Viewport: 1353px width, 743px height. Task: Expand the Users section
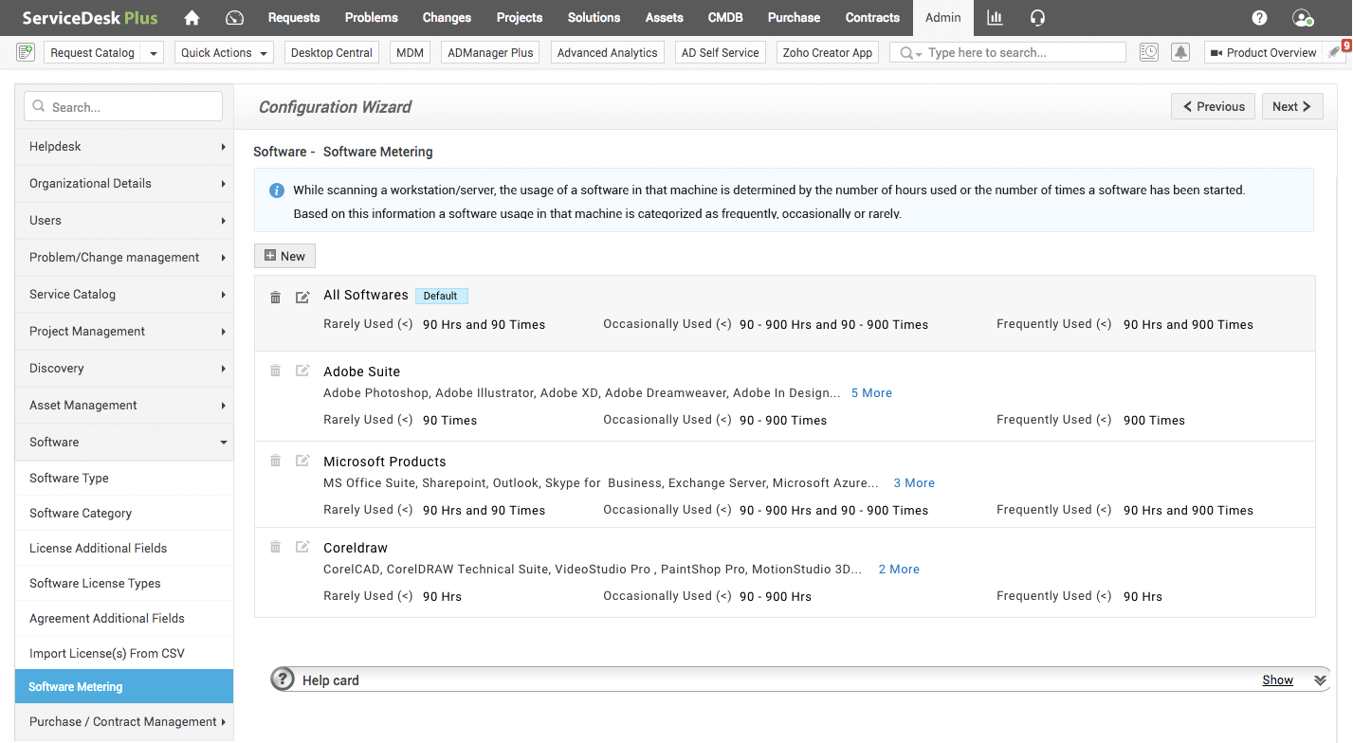click(x=124, y=221)
